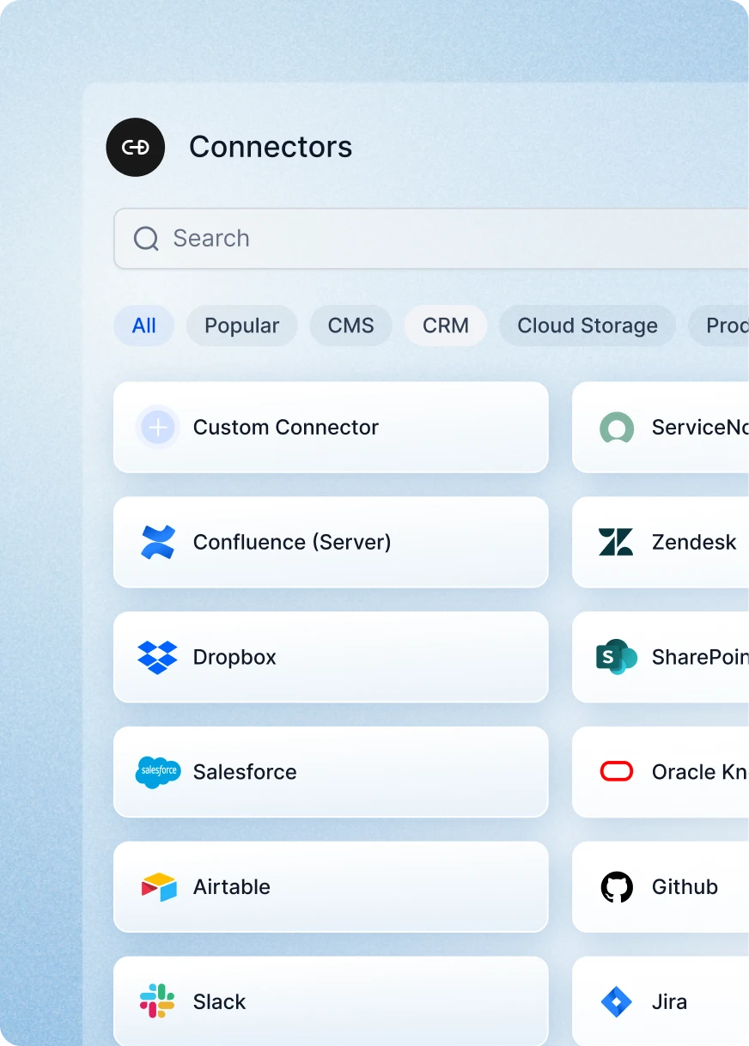Image resolution: width=749 pixels, height=1046 pixels.
Task: Click the SharePoint logo icon
Action: pos(617,658)
